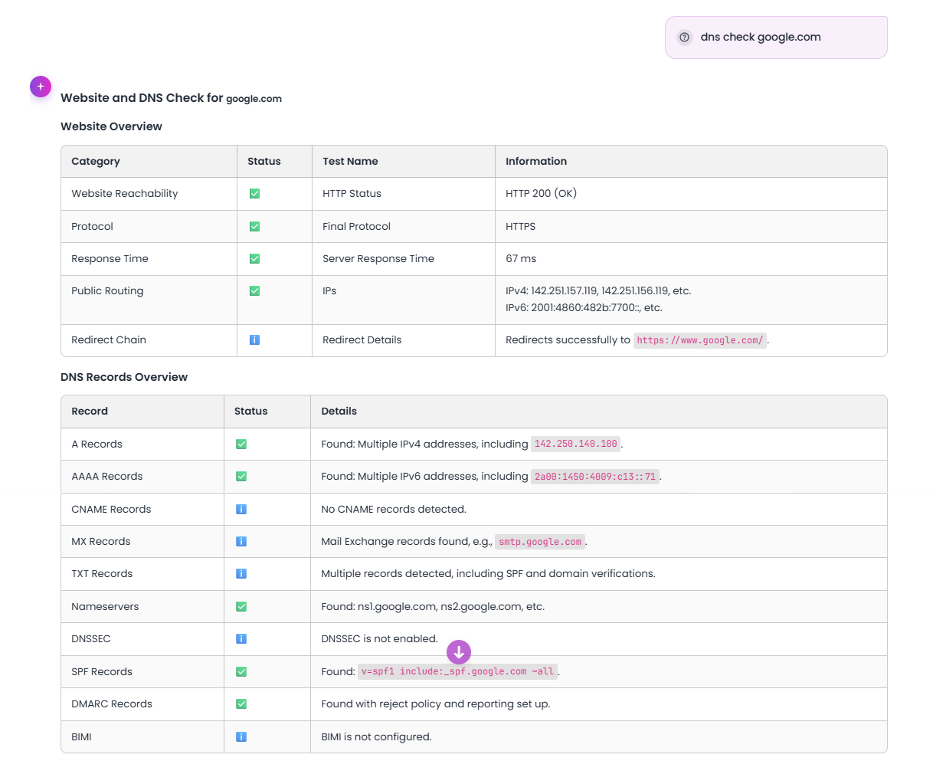Image resolution: width=933 pixels, height=761 pixels.
Task: Click the 'DNS Records Overview' heading
Action: [x=124, y=377]
